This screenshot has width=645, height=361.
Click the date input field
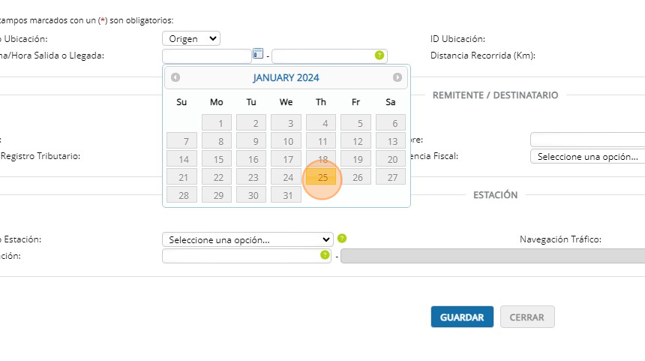pyautogui.click(x=206, y=56)
